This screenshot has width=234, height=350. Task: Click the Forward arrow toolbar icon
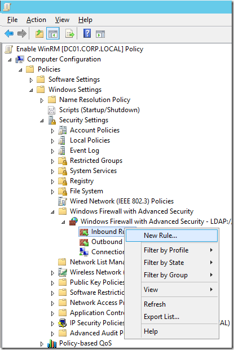[22, 34]
